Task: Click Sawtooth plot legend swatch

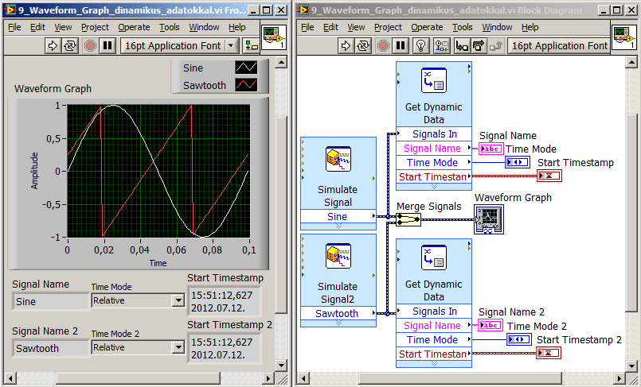Action: 246,85
